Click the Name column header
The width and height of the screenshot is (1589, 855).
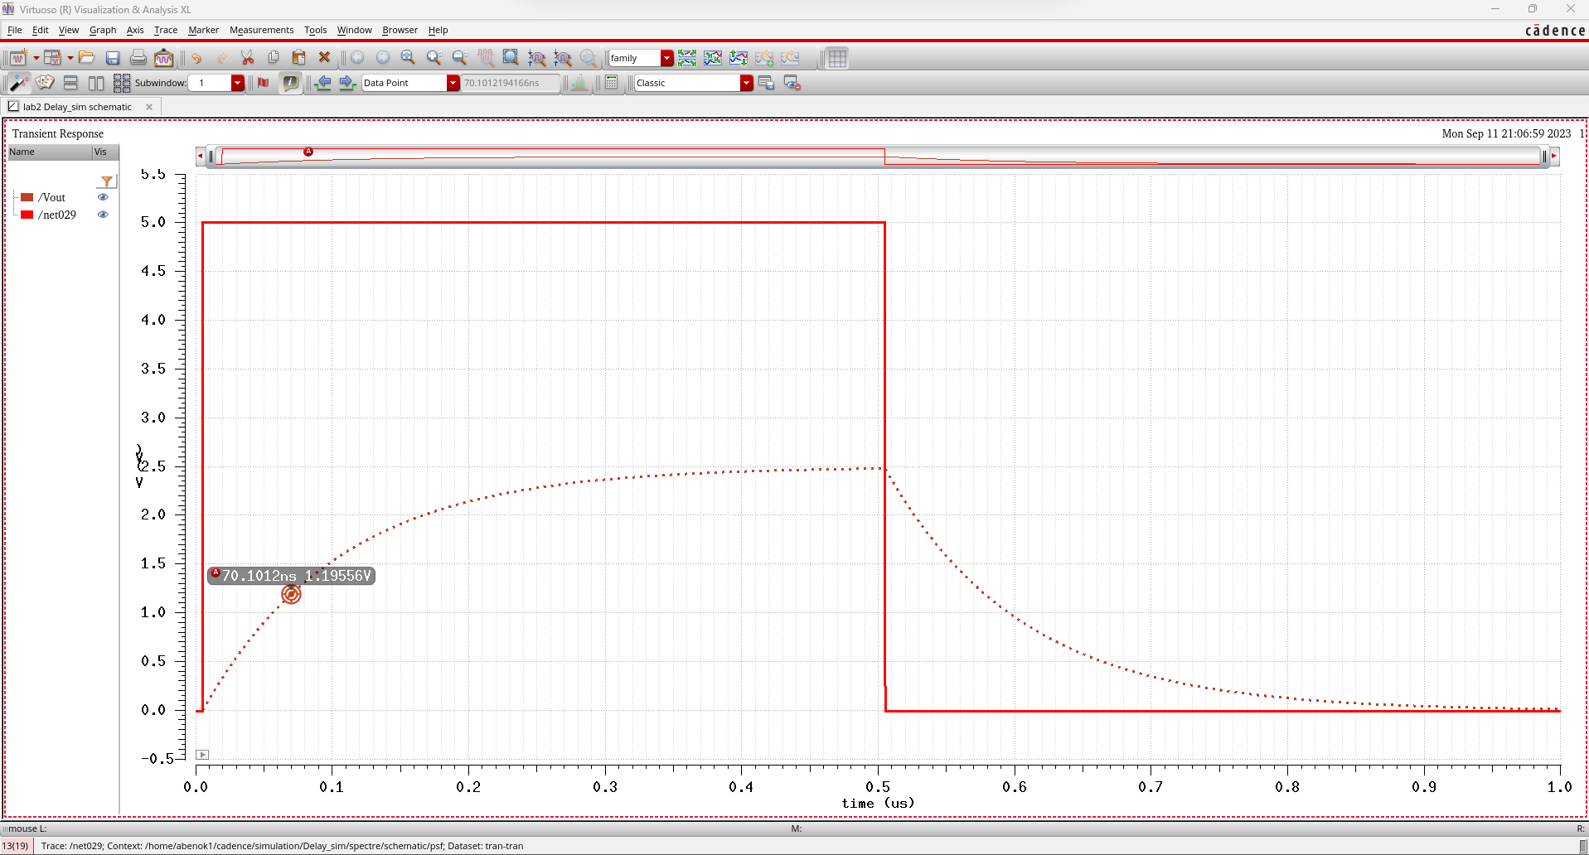point(50,152)
